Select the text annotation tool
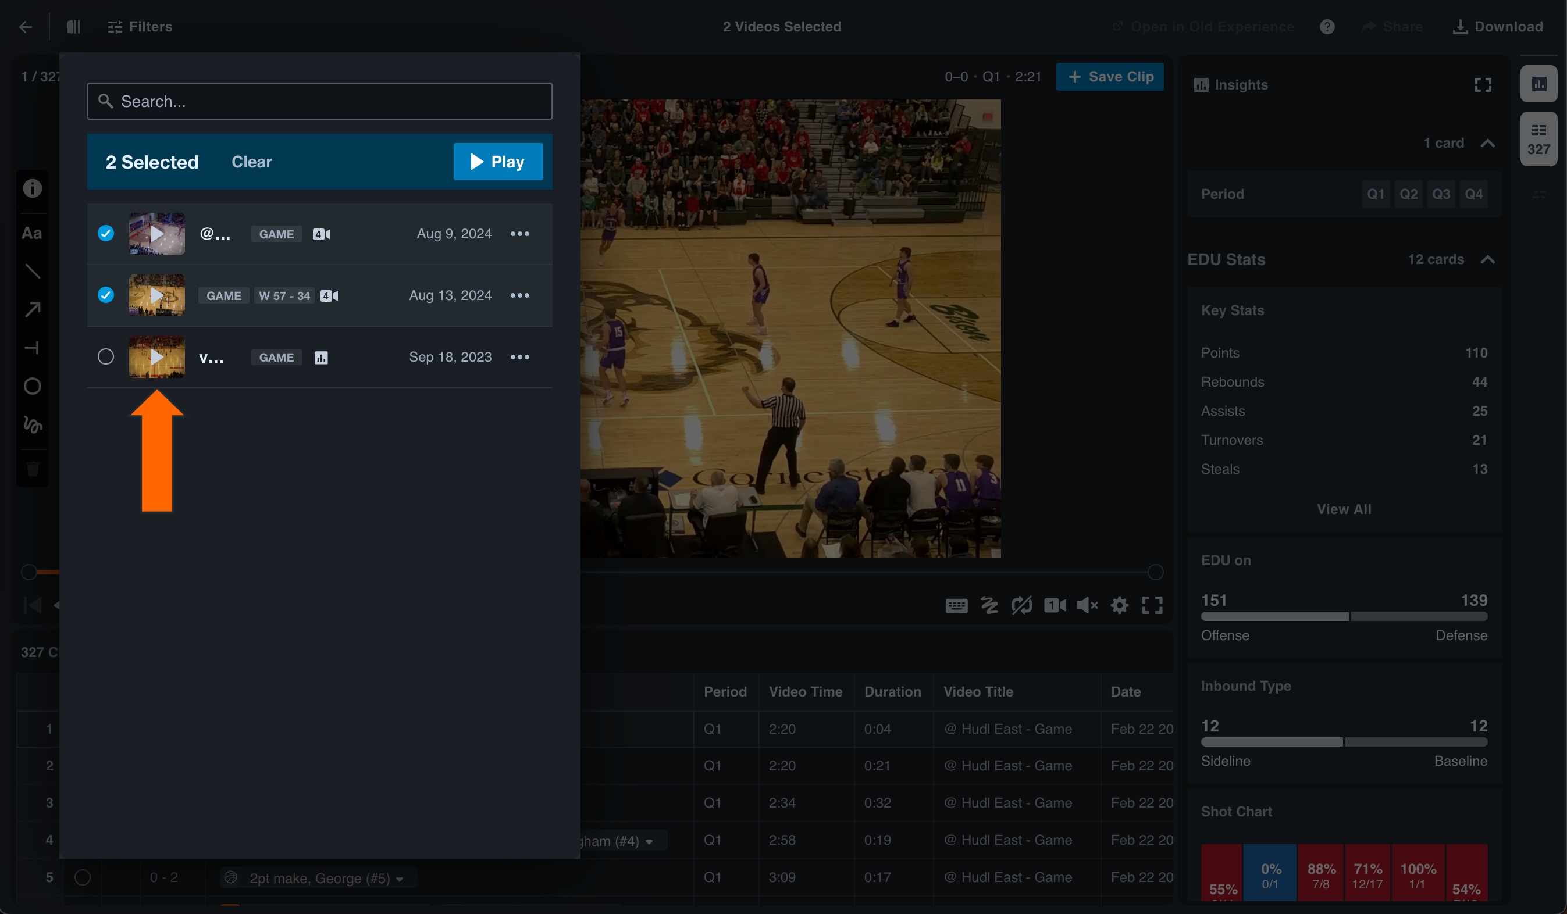 [33, 233]
